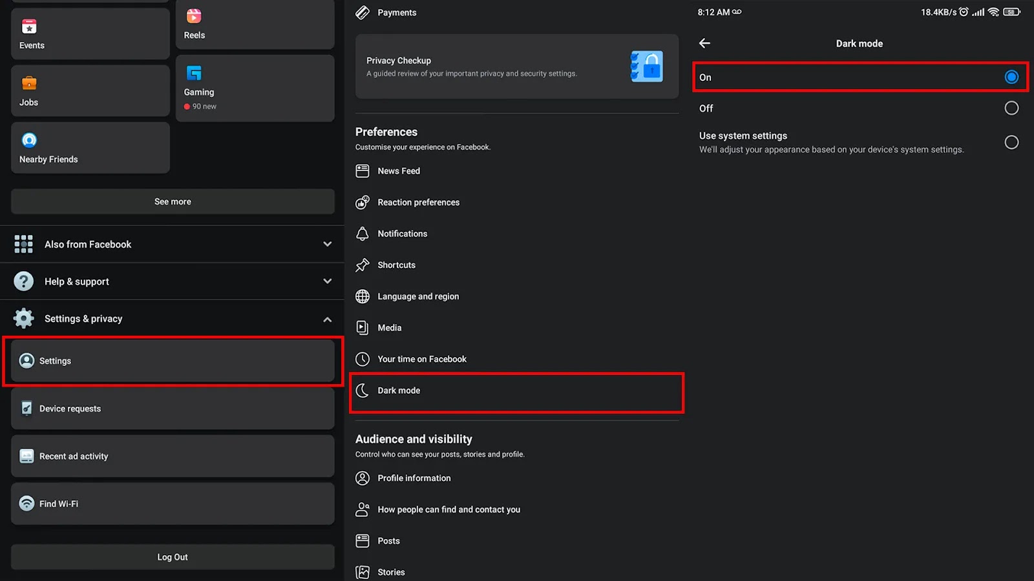Expand Also from Facebook with its chevron
The image size is (1034, 581).
[x=328, y=244]
